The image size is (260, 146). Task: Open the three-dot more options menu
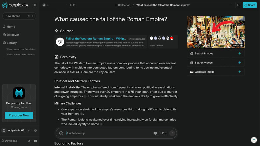[x=231, y=5]
